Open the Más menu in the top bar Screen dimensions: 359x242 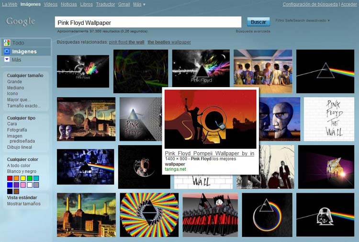[139, 4]
